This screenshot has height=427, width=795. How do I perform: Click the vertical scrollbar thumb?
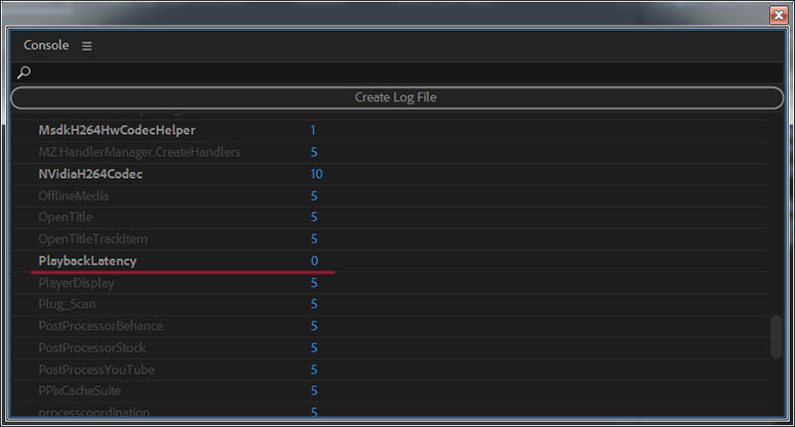click(775, 337)
